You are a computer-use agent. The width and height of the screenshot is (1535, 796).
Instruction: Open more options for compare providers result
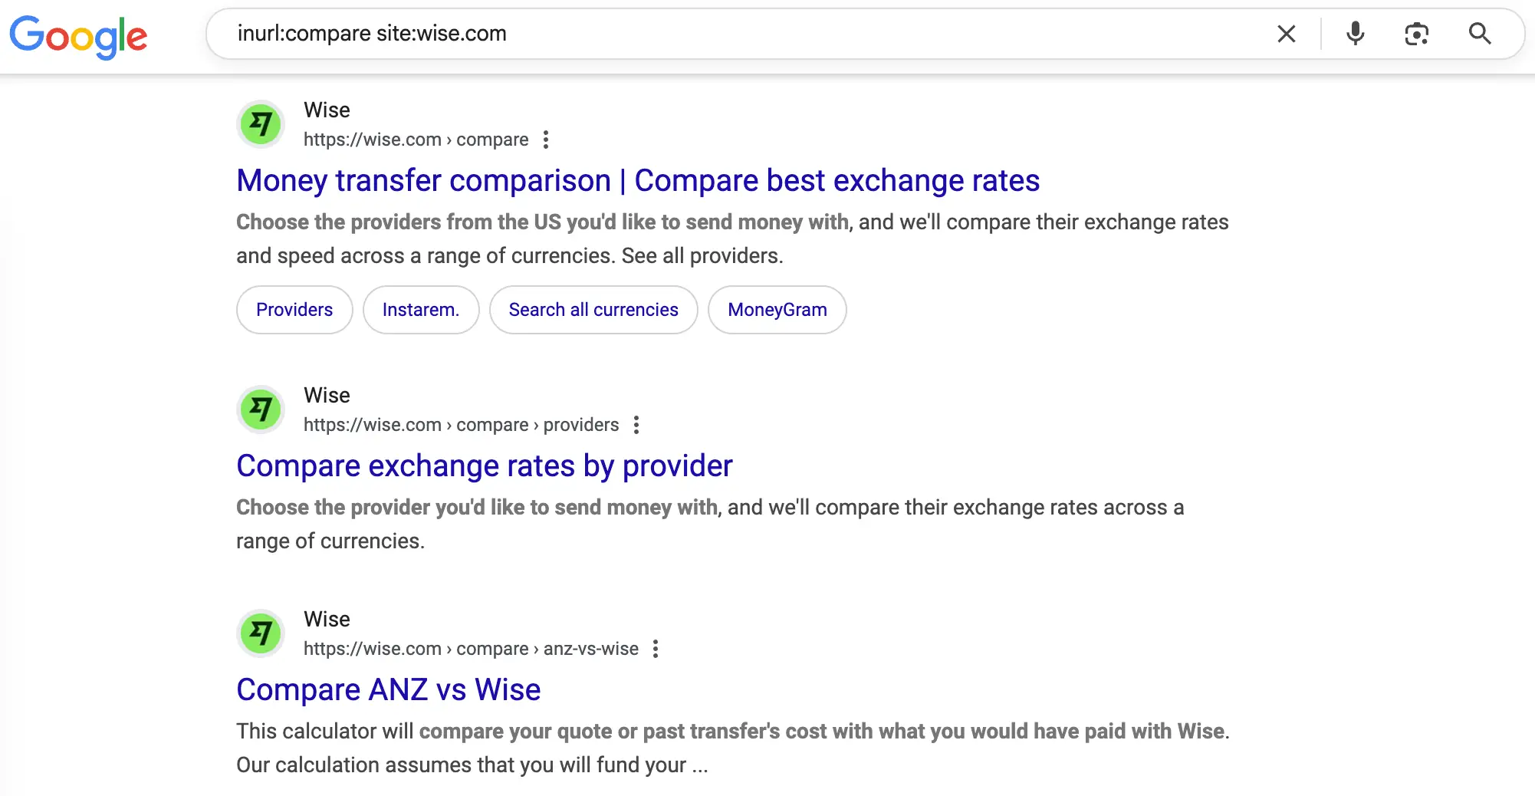click(x=636, y=425)
